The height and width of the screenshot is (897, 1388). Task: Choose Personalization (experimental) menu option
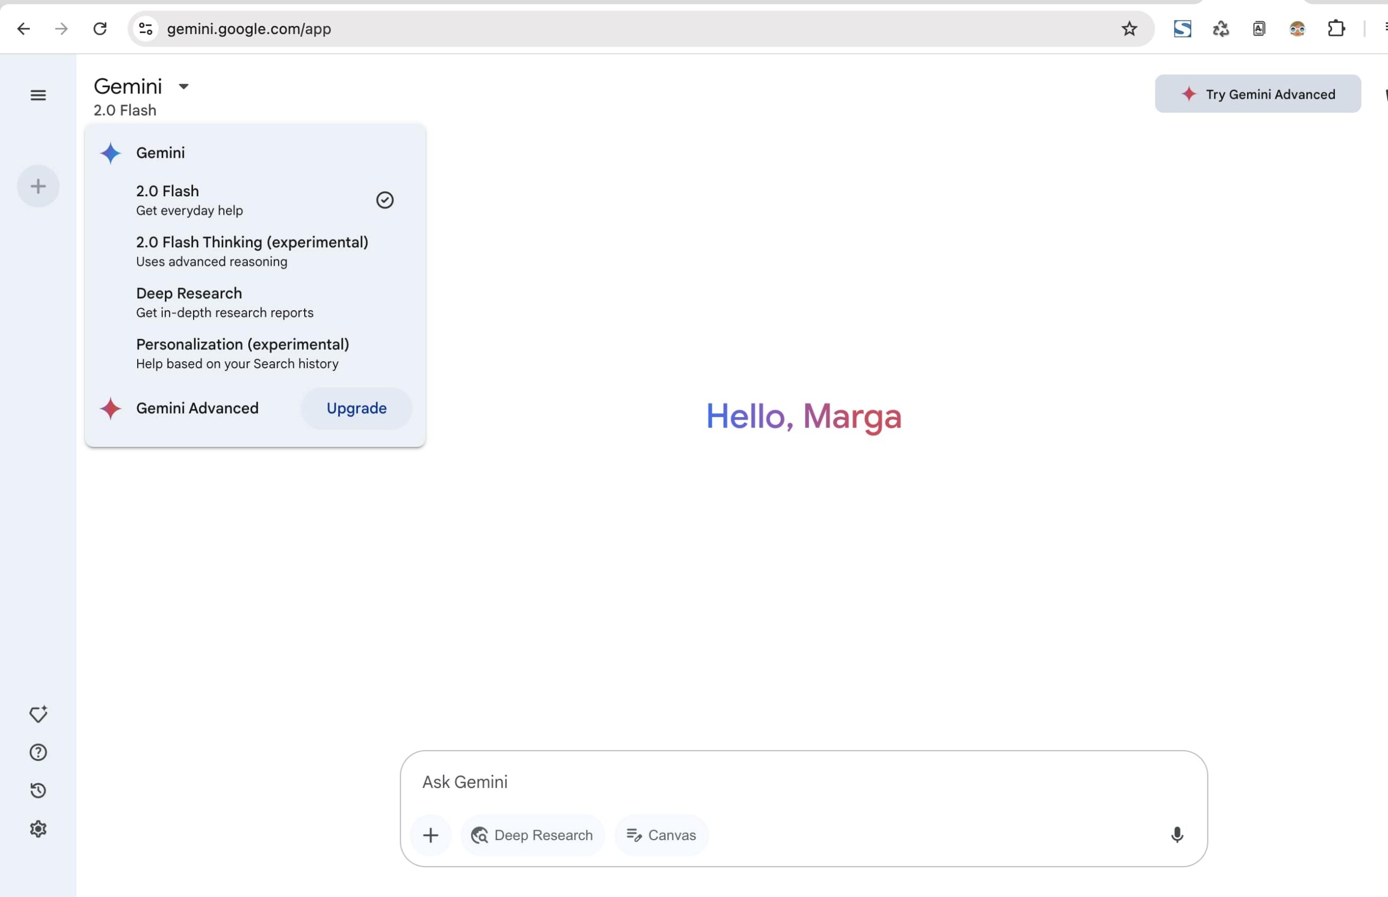pos(243,353)
